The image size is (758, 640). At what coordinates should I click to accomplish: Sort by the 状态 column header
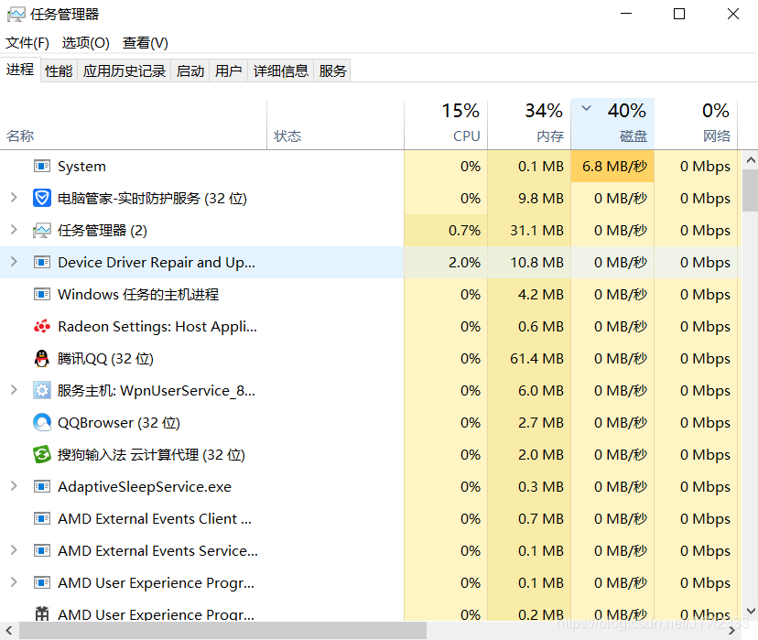click(x=335, y=125)
